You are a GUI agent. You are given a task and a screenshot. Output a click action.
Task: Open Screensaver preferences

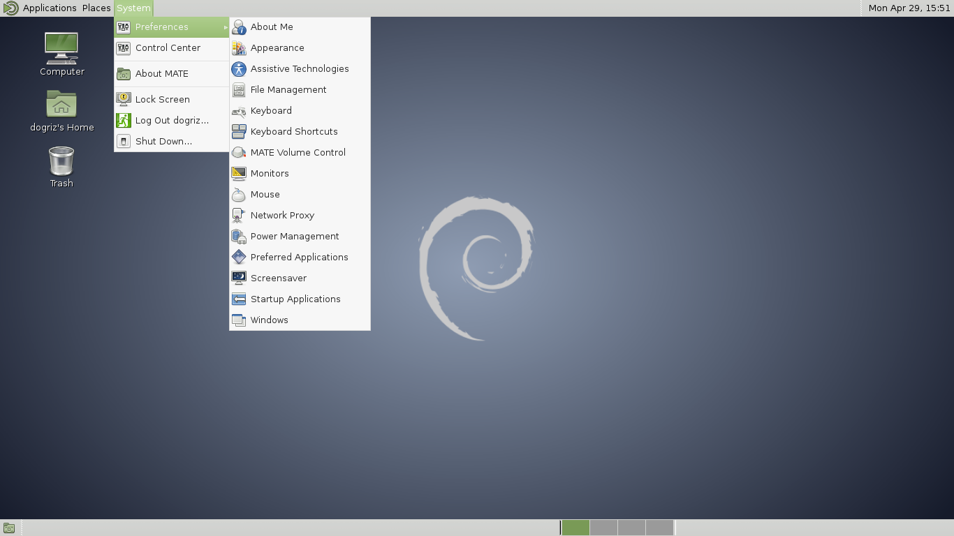click(300, 278)
